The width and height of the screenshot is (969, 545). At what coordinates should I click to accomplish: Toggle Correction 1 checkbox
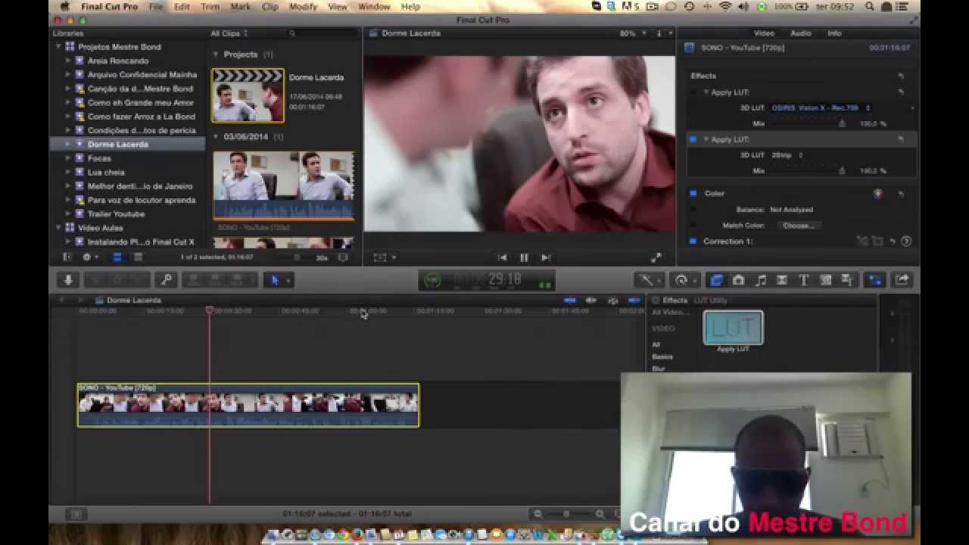(x=693, y=241)
